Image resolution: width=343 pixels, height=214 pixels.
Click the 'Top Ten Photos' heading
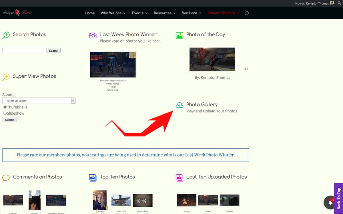117,177
